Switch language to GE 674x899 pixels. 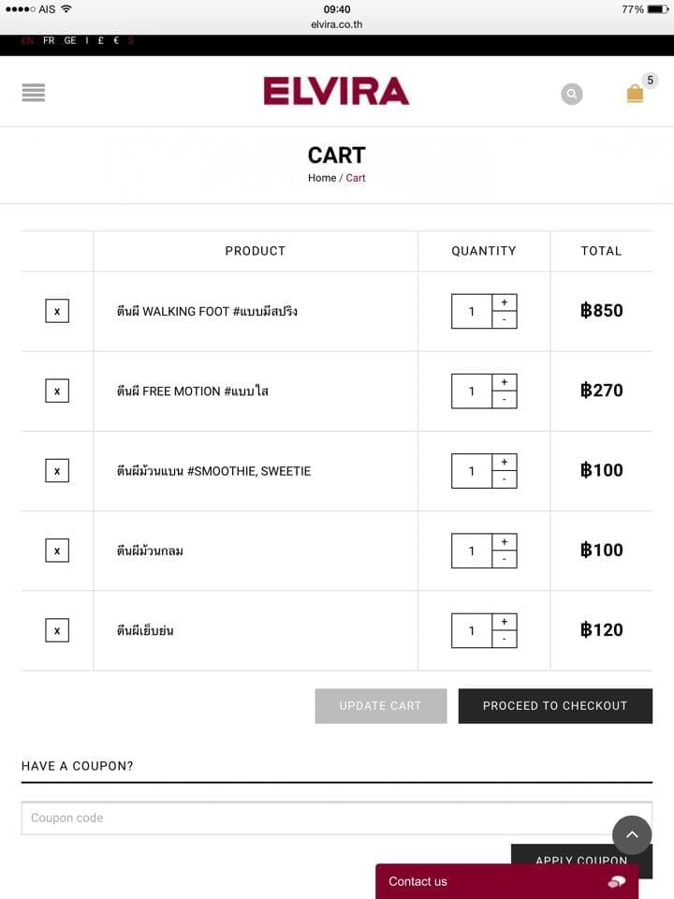point(70,41)
